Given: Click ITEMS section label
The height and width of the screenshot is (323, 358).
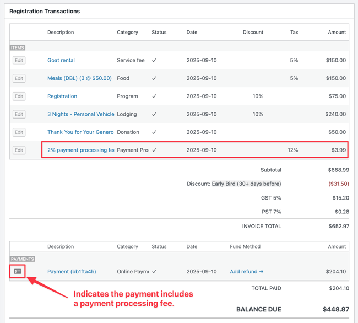Looking at the screenshot, I should [x=18, y=48].
